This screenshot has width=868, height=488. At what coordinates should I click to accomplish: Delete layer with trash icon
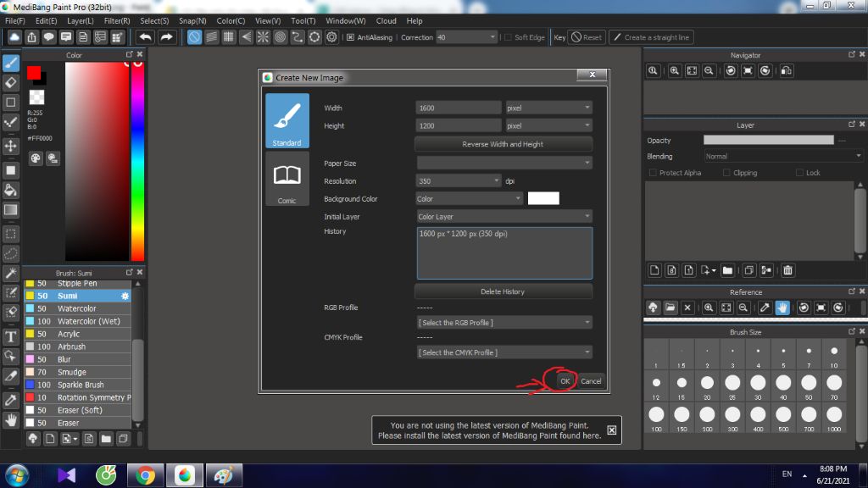pos(787,270)
